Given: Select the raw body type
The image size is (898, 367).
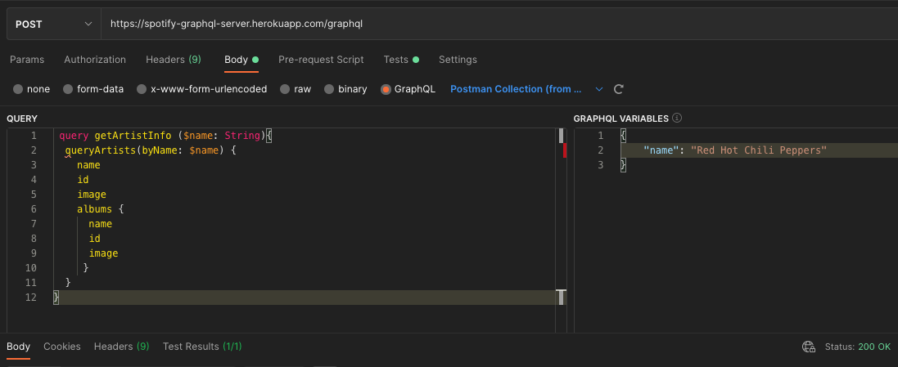Looking at the screenshot, I should point(296,89).
